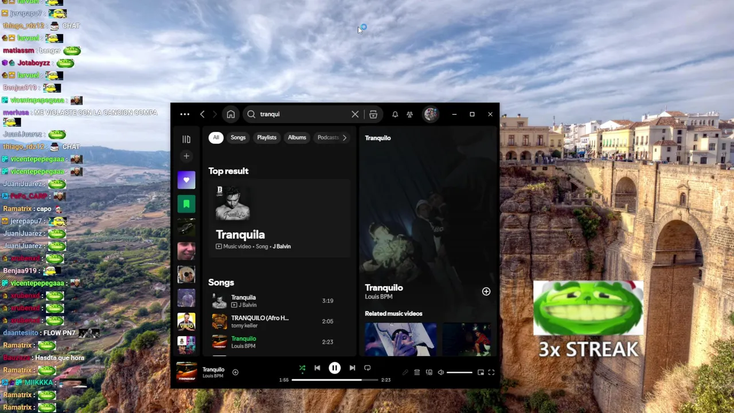
Task: Open the Tranquila top result cover
Action: tap(233, 203)
